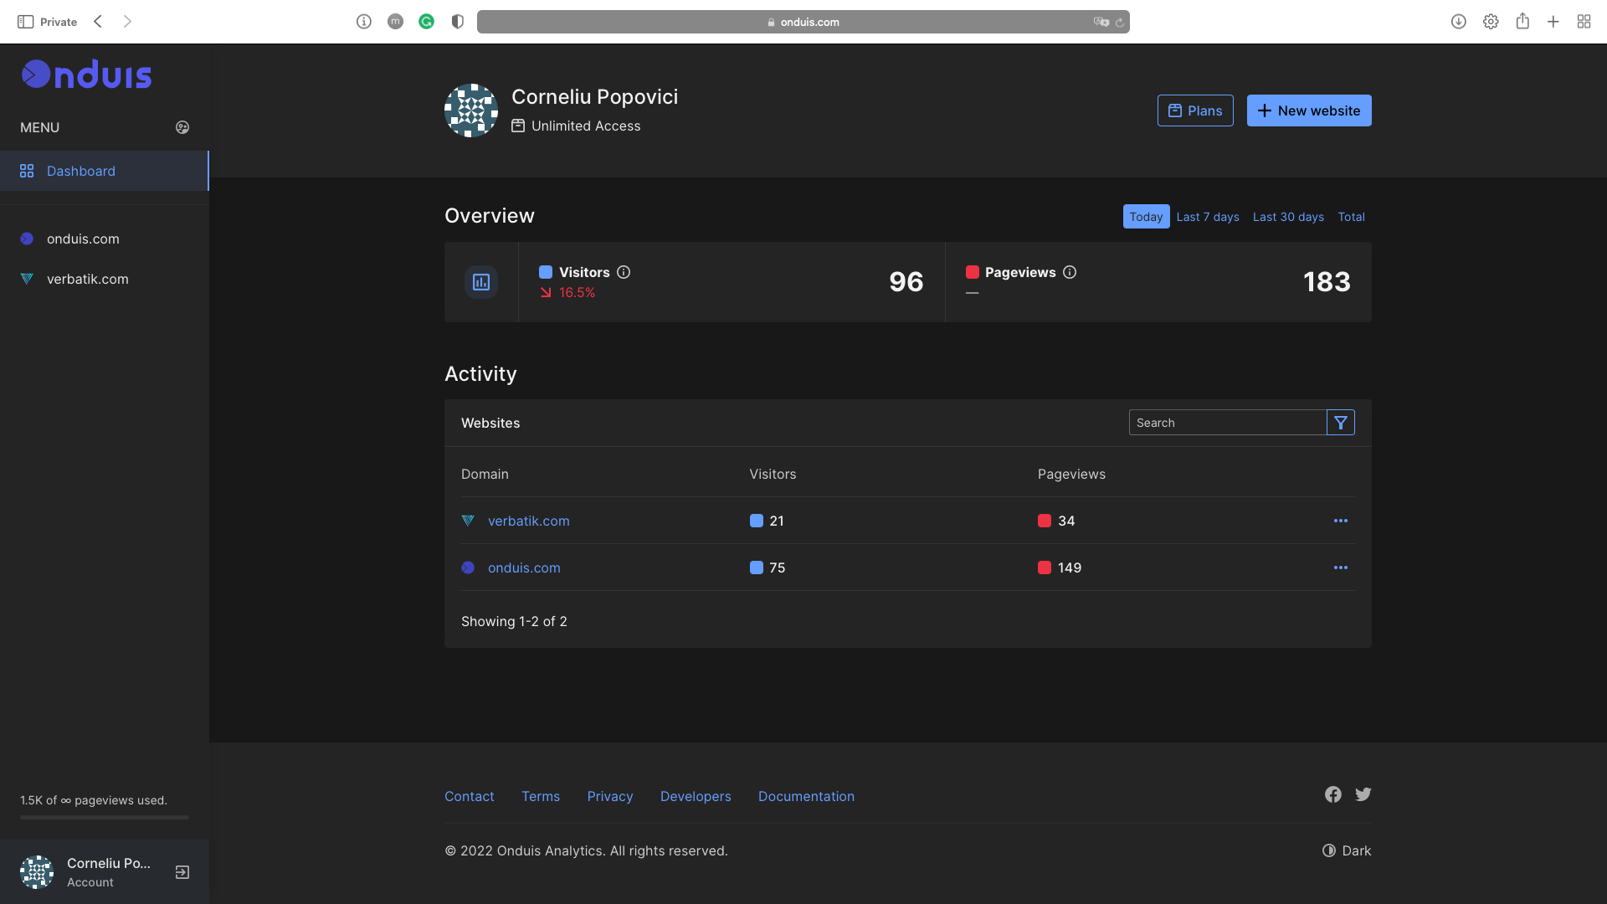Click the gray m extension icon
The width and height of the screenshot is (1607, 904).
click(x=396, y=22)
